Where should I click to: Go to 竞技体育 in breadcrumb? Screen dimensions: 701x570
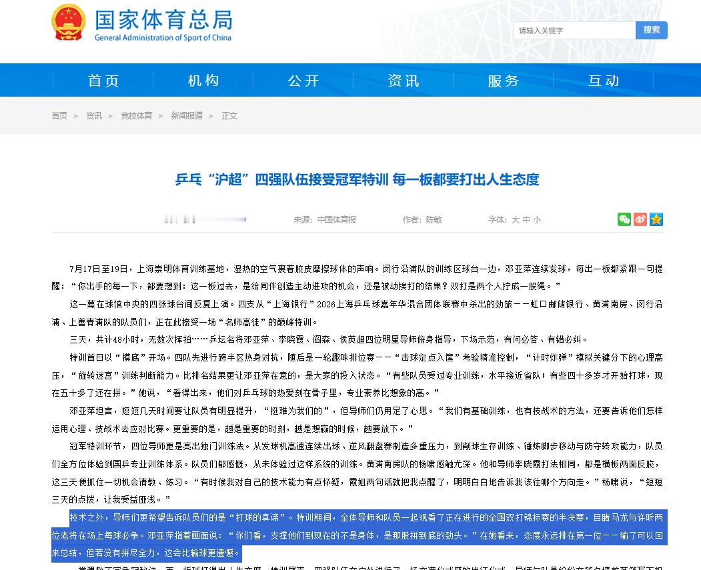(x=136, y=116)
